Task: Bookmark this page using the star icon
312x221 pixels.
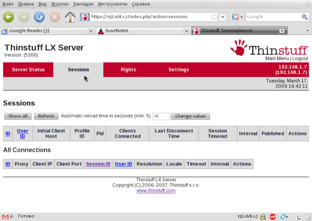Action: click(214, 17)
